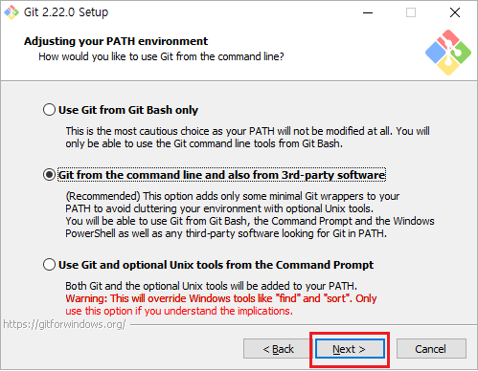Cancel the Git installation
The height and width of the screenshot is (371, 478).
click(431, 349)
